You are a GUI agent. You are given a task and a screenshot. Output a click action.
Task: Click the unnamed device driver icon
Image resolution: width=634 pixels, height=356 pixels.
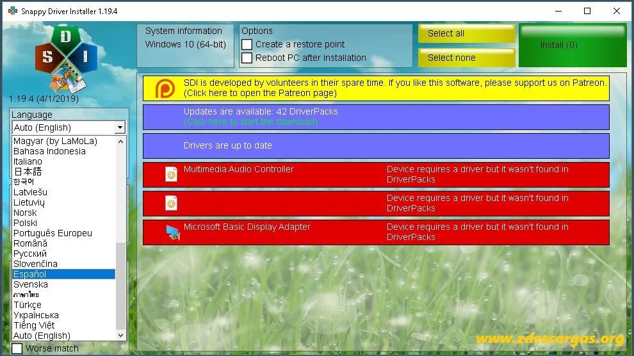point(172,203)
